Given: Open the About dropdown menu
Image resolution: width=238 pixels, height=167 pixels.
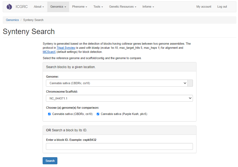Looking at the screenshot, I should coord(39,7).
